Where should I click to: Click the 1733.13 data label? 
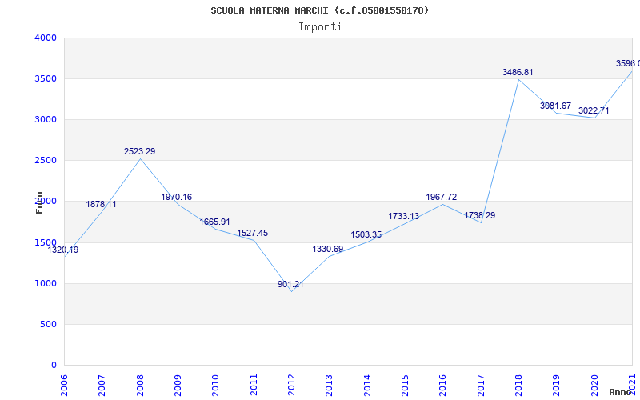404,216
